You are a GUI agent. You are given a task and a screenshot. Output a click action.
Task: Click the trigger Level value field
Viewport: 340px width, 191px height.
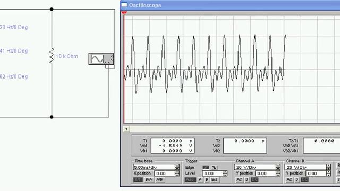pyautogui.click(x=212, y=173)
